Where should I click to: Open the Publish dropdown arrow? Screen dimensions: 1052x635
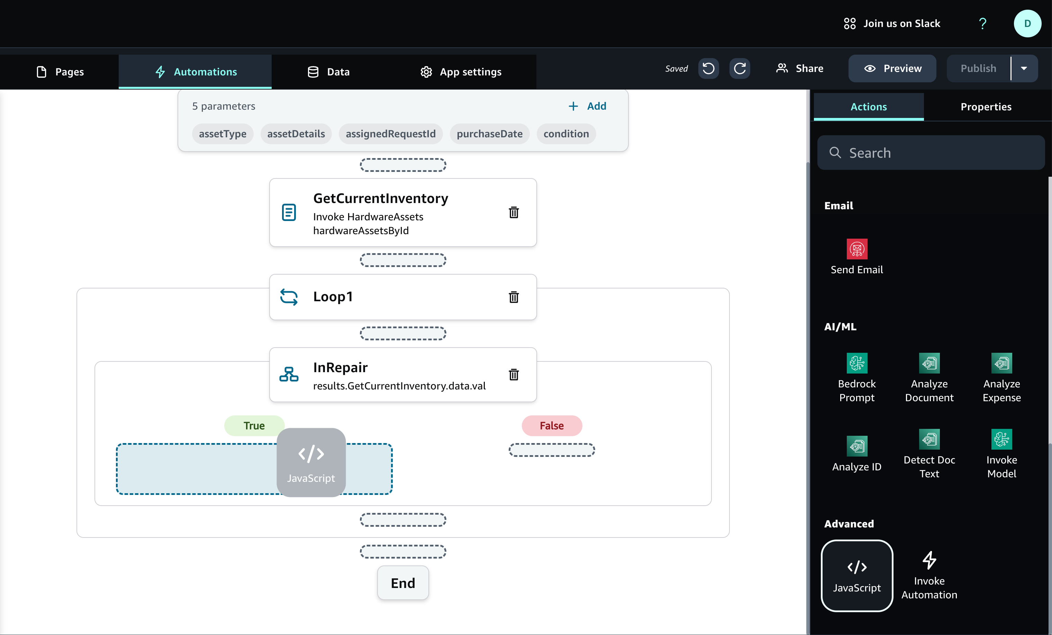1024,68
